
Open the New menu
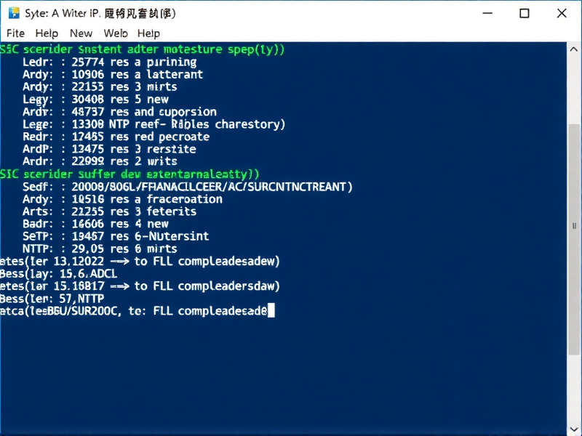coord(81,33)
